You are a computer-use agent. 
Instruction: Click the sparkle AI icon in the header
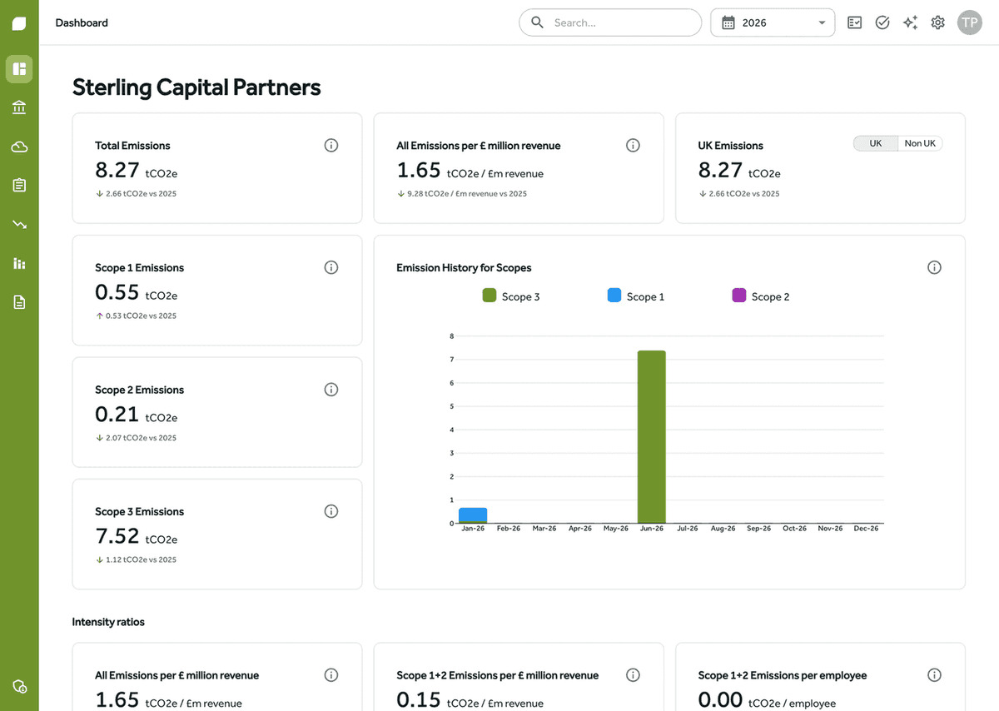coord(911,22)
